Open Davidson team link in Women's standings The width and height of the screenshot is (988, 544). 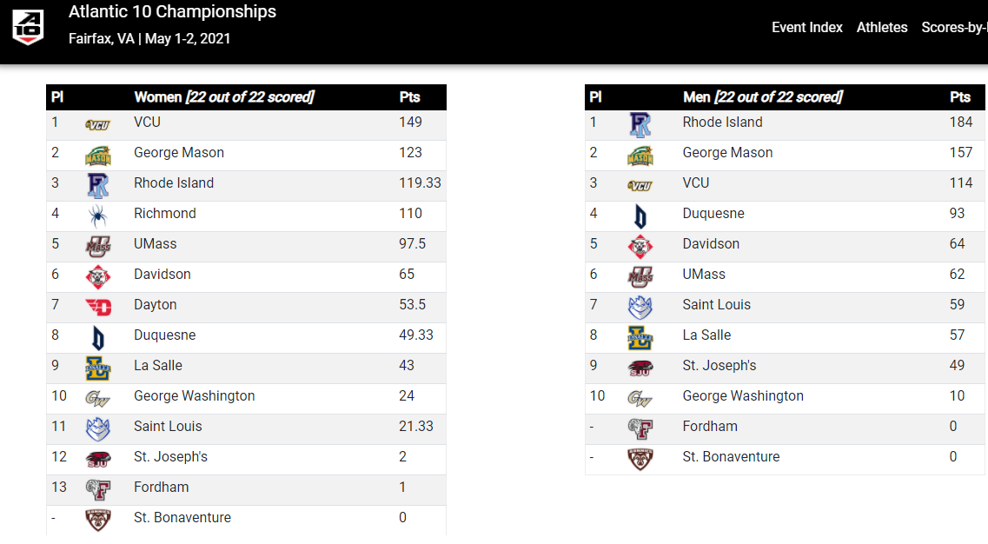click(x=162, y=275)
